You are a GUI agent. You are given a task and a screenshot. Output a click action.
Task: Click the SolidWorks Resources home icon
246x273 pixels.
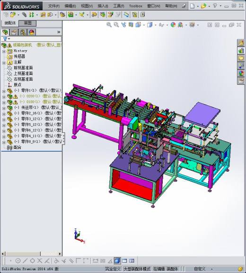[x=241, y=43]
